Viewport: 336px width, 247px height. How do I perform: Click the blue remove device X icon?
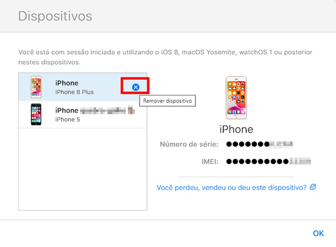[136, 87]
